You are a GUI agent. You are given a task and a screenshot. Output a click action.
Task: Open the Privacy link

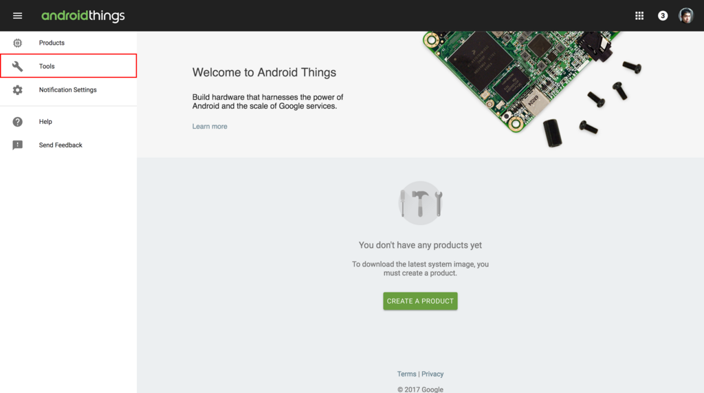[x=432, y=374]
